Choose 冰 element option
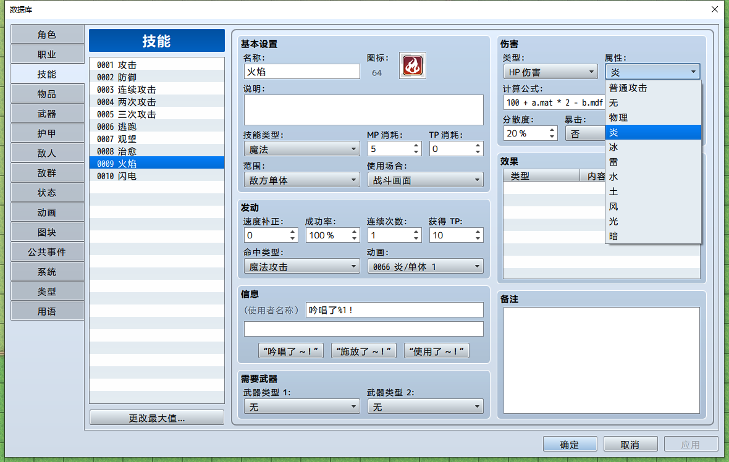The width and height of the screenshot is (729, 462). tap(653, 147)
